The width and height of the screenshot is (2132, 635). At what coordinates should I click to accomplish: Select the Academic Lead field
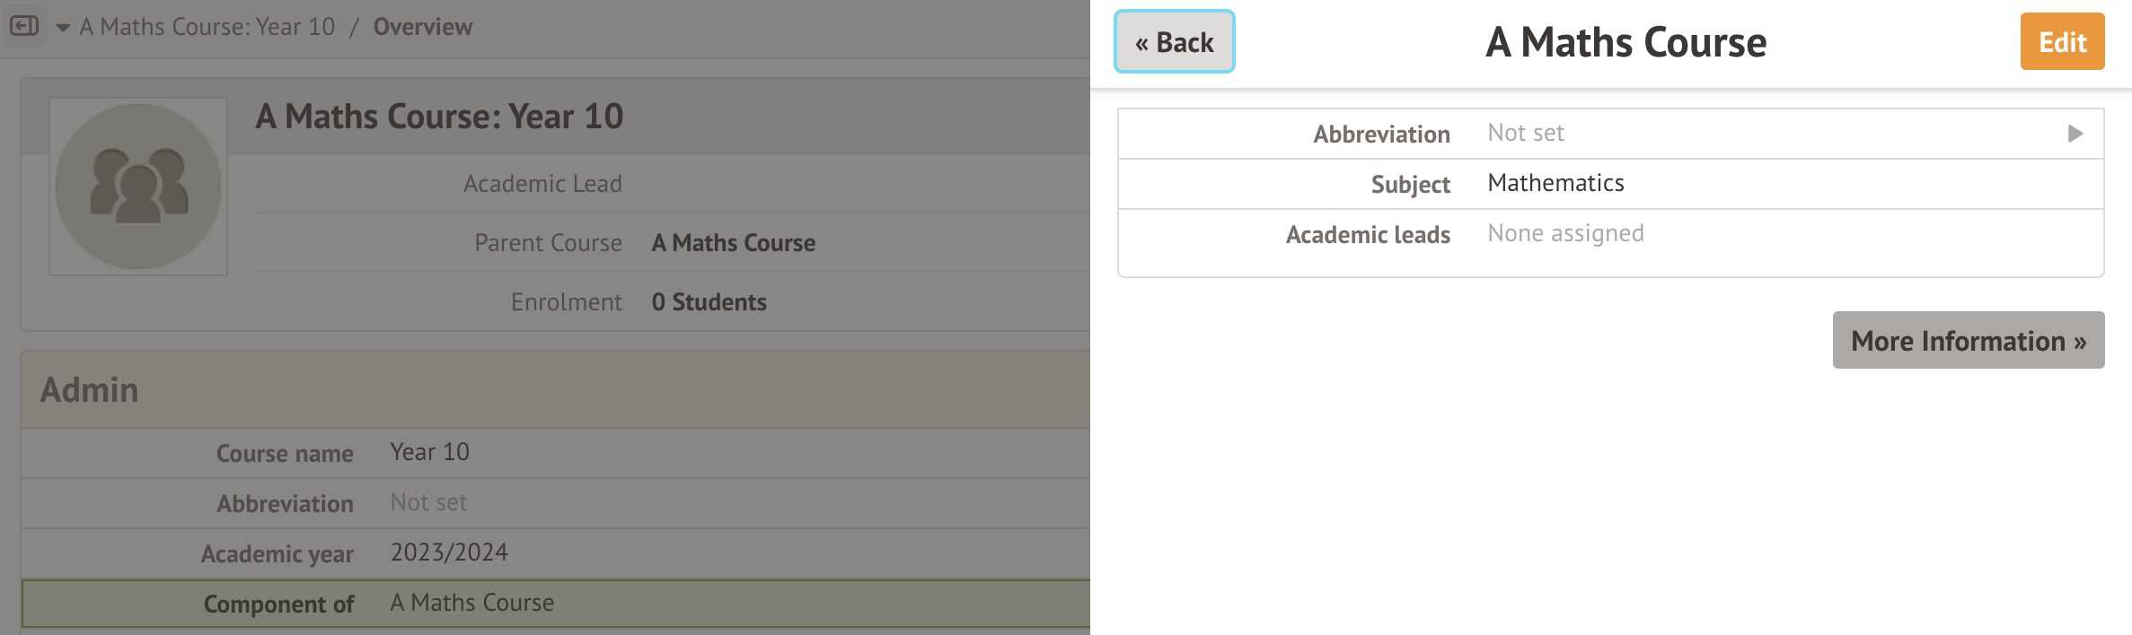(543, 183)
